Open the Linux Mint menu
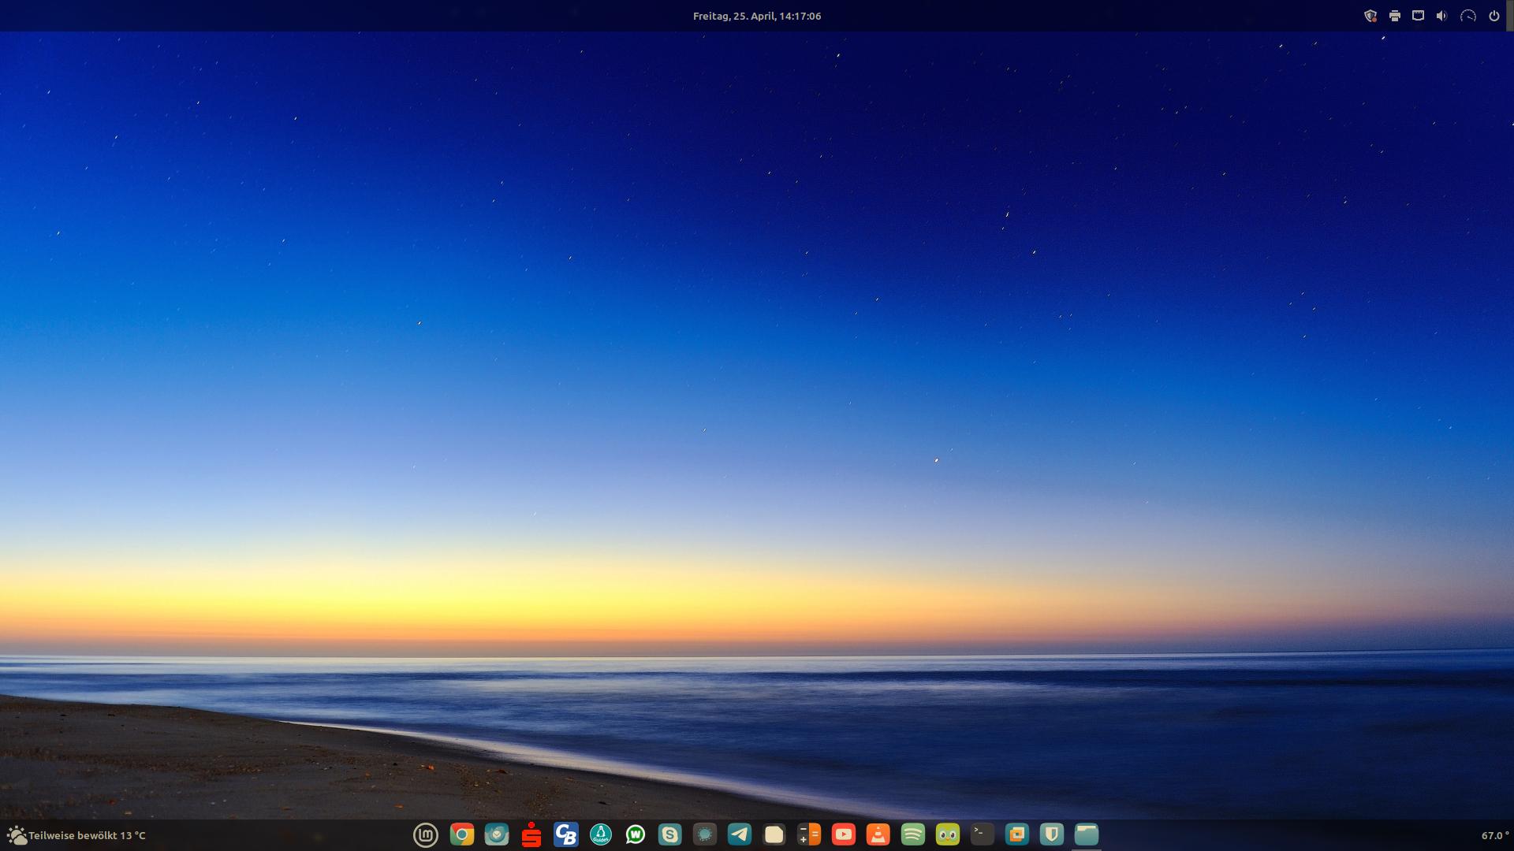The height and width of the screenshot is (851, 1514). 426,834
